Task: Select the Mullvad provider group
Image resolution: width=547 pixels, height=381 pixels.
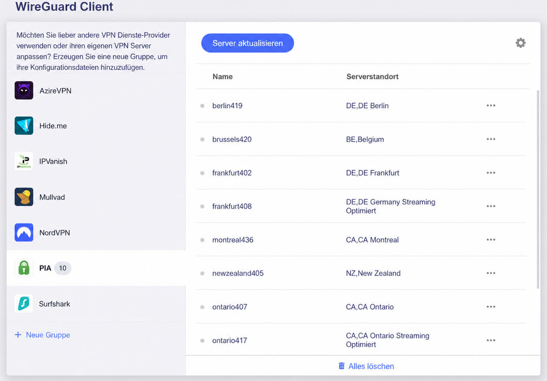Action: 96,197
